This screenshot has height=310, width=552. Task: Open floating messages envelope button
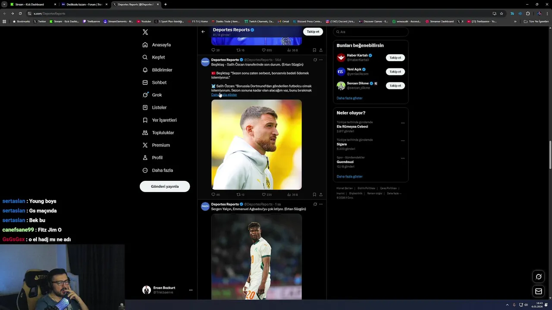539,291
